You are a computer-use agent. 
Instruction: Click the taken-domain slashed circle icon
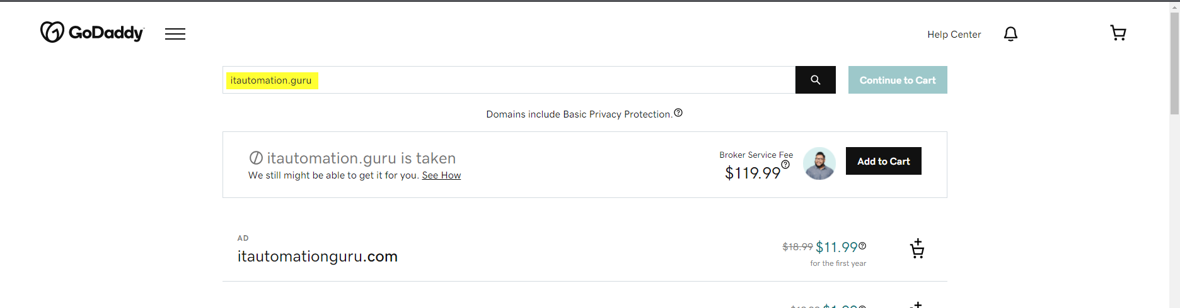point(256,158)
